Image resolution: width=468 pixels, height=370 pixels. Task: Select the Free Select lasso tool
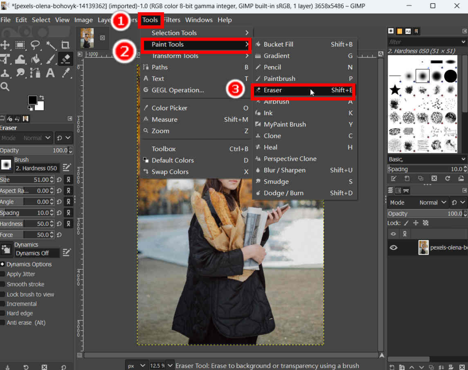[35, 45]
